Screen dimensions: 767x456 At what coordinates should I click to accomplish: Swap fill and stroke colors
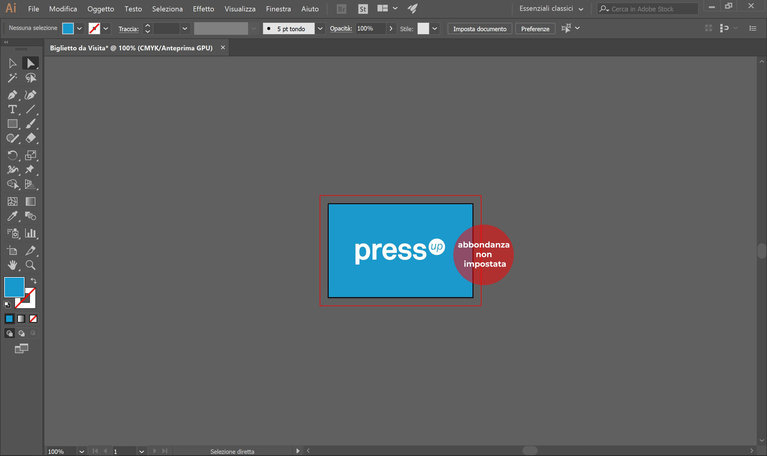pos(34,281)
